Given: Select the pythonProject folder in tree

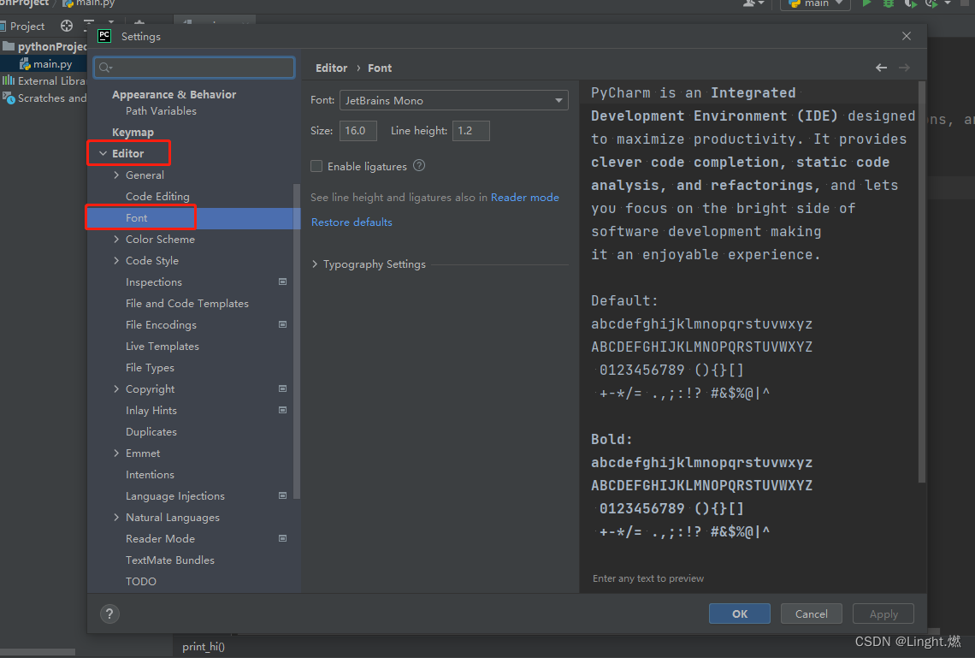Looking at the screenshot, I should 46,47.
